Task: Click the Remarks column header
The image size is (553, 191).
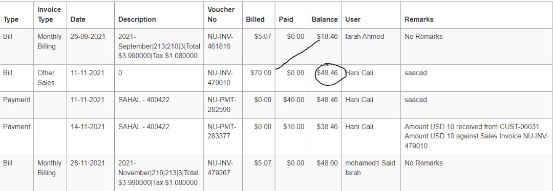Action: [419, 20]
